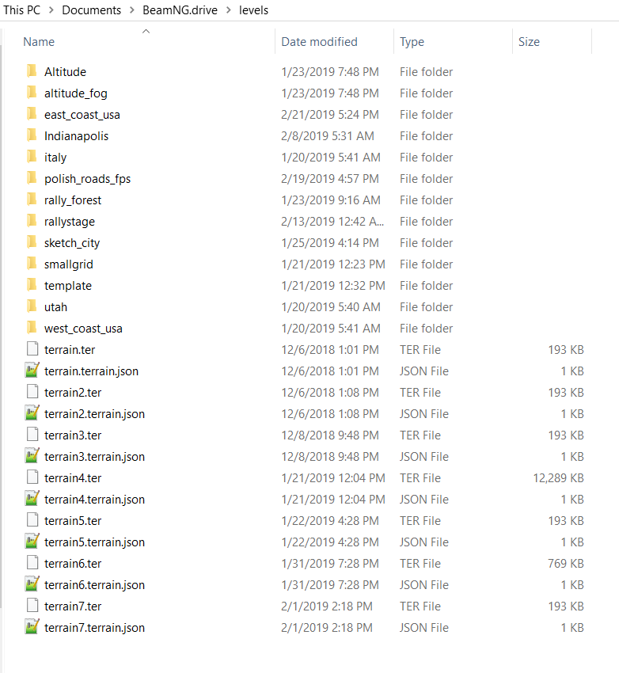The width and height of the screenshot is (619, 673).
Task: Expand the chevron after Documents in breadcrumb
Action: pyautogui.click(x=132, y=10)
